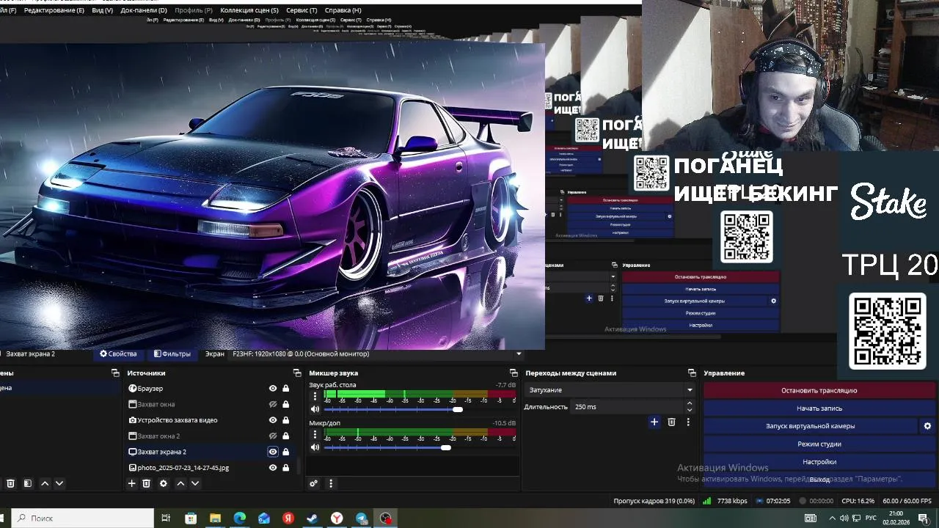Open Telegram from the taskbar
The height and width of the screenshot is (528, 939).
tap(362, 518)
